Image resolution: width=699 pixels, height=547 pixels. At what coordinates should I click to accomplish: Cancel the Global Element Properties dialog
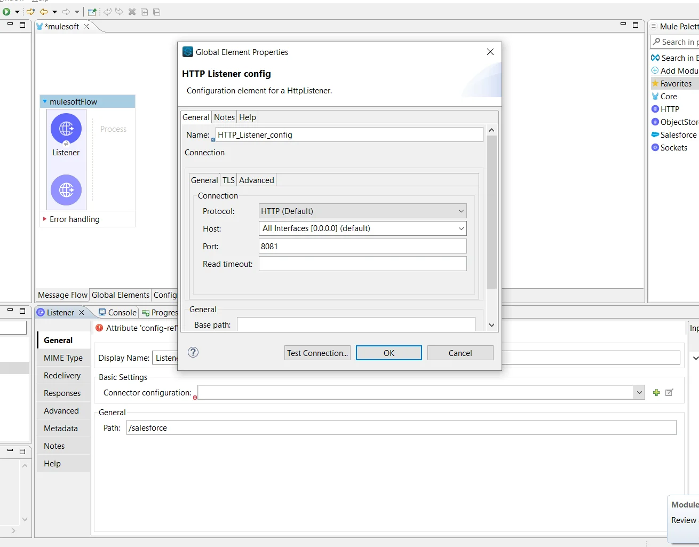pyautogui.click(x=460, y=352)
